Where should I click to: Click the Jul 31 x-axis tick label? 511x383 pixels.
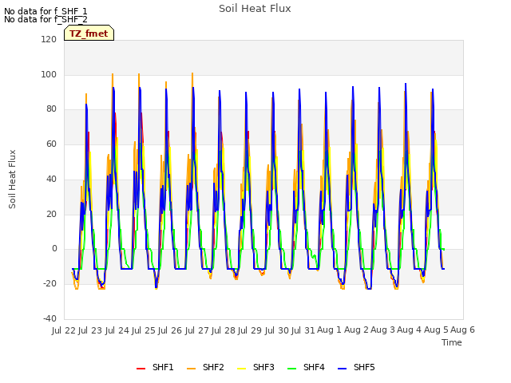[x=303, y=330]
